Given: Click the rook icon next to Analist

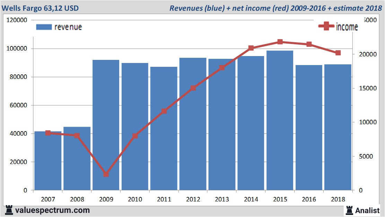Looking at the screenshot, I should click(349, 210).
